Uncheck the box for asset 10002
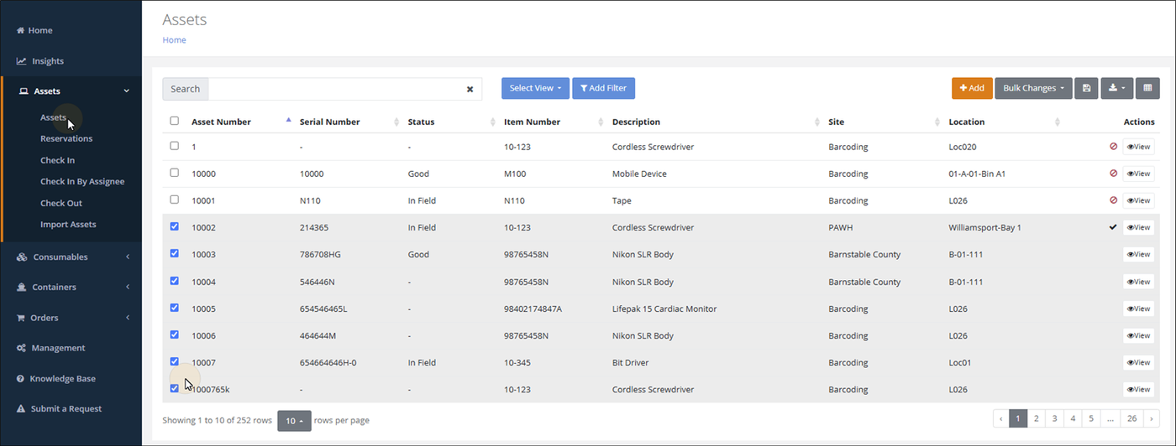The image size is (1176, 446). (175, 226)
